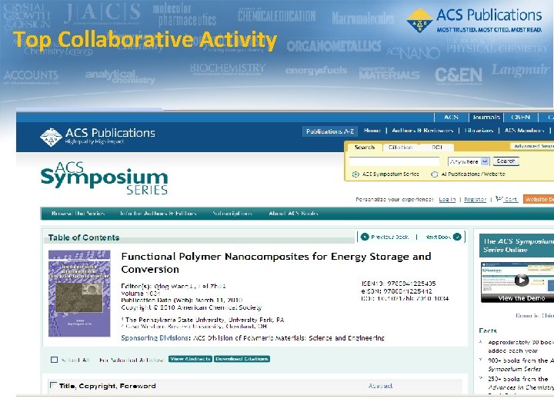Open the Librarians link
Viewport: 554px width, 415px height.
click(479, 131)
